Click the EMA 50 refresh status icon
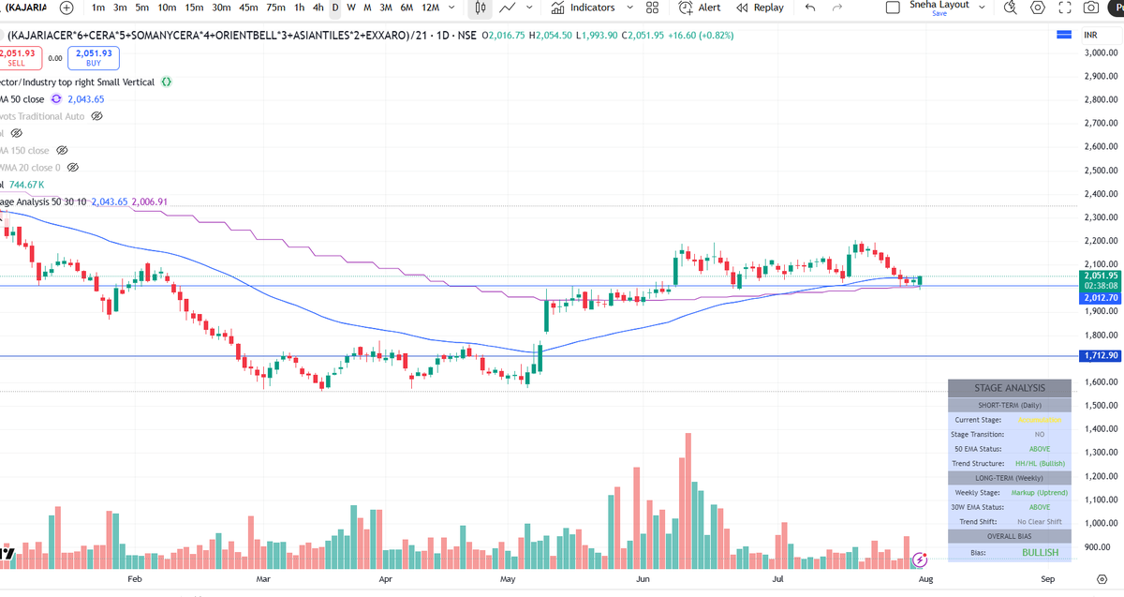 pyautogui.click(x=55, y=99)
